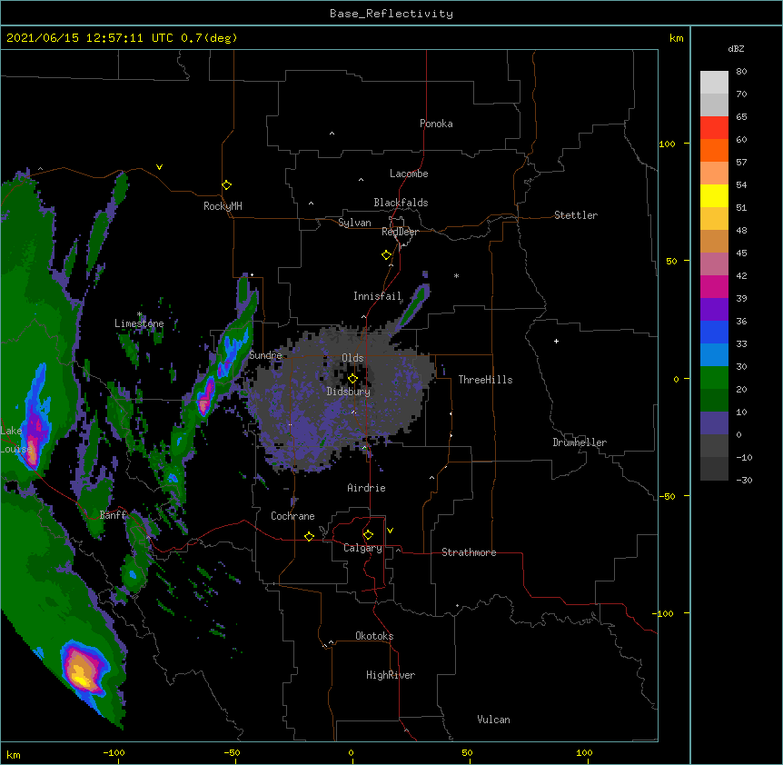Click the Cochrane label
Viewport: 783px width, 765px height.
pyautogui.click(x=292, y=516)
